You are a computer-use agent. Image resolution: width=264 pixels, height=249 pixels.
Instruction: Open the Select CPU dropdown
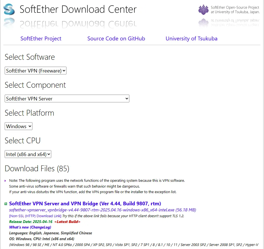[x=28, y=154]
